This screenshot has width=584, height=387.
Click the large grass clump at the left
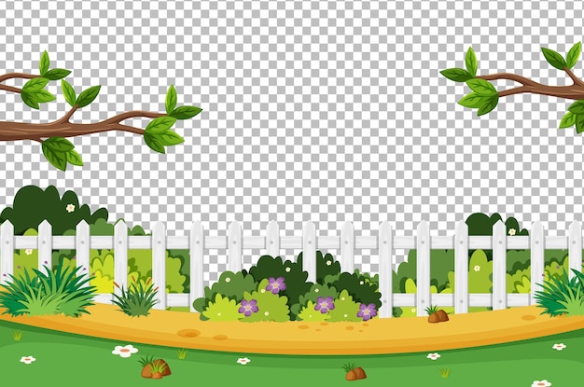(x=47, y=291)
